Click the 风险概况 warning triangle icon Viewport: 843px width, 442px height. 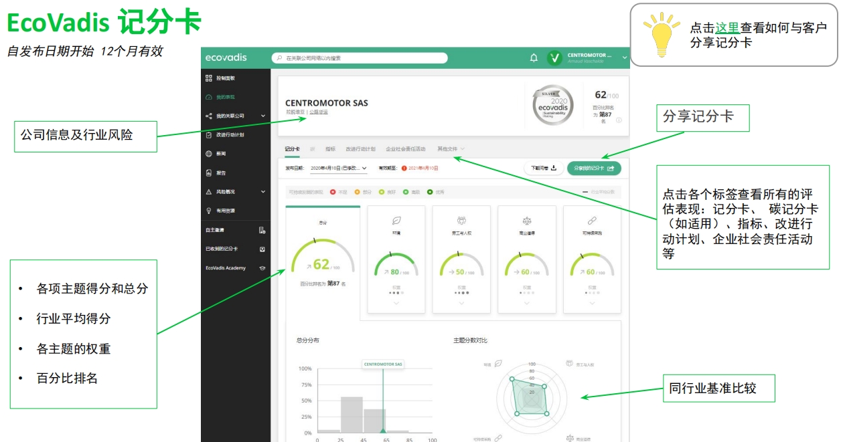209,191
